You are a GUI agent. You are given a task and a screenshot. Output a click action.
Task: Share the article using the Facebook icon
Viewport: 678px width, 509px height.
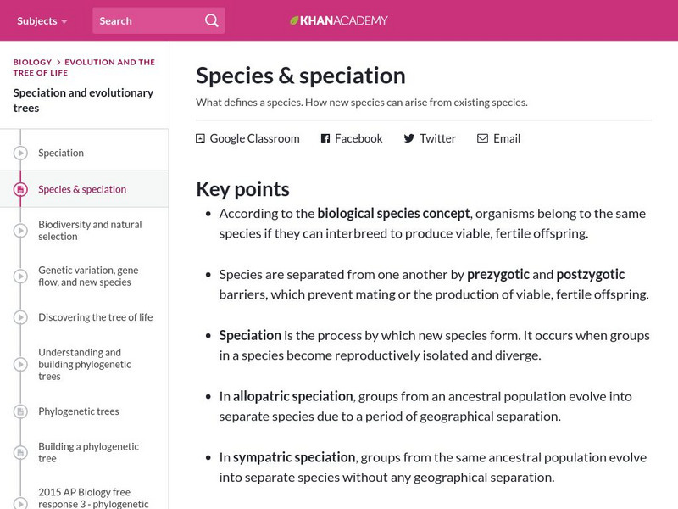[x=325, y=137]
